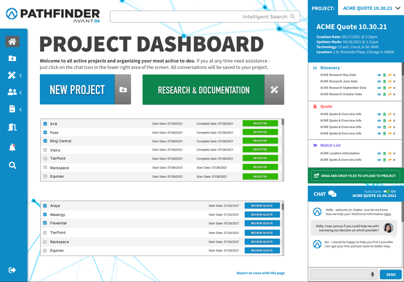Open the Watch List section heading
This screenshot has width=404, height=282.
coord(330,145)
